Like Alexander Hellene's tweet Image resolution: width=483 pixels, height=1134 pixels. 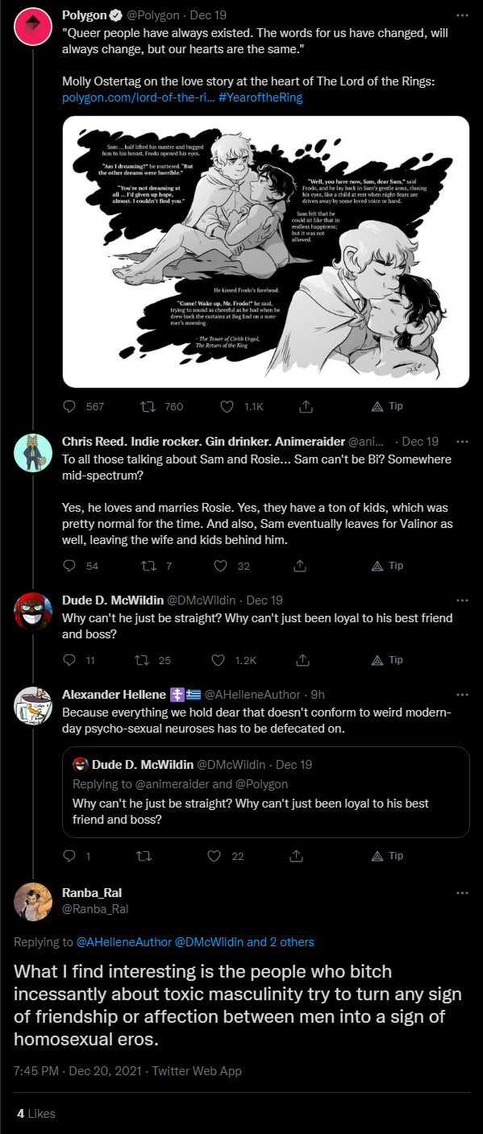pyautogui.click(x=215, y=856)
